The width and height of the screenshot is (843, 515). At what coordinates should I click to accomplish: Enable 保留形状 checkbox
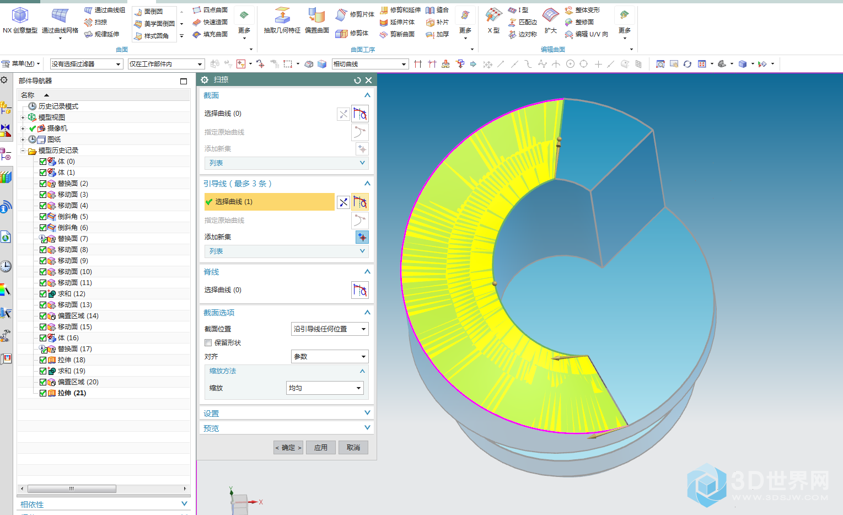(x=208, y=343)
